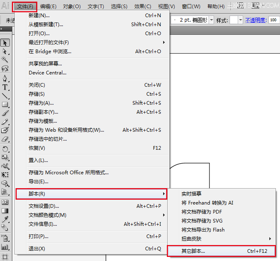Image resolution: width=280 pixels, height=261 pixels.
Task: Select the Selection tool (black arrow)
Action: 5,43
